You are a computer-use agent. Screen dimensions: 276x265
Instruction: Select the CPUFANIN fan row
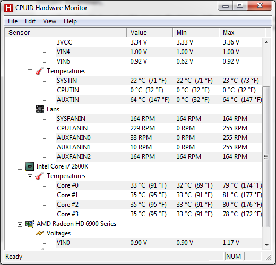pyautogui.click(x=159, y=128)
